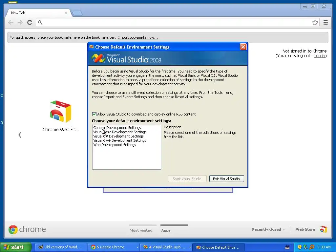Select Visual C# Development Settings
The height and width of the screenshot is (252, 336).
coord(118,136)
